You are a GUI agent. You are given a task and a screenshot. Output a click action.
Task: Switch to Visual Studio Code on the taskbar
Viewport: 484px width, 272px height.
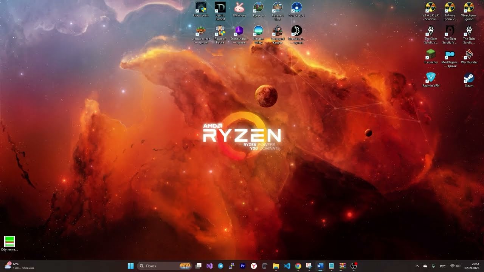[x=287, y=266]
